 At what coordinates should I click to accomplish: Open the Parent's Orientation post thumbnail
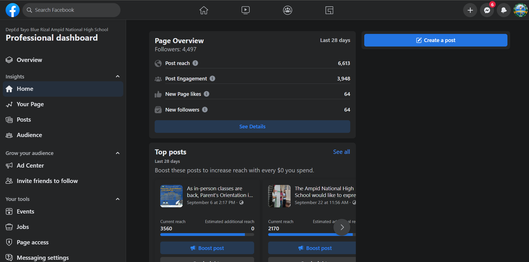pyautogui.click(x=171, y=196)
